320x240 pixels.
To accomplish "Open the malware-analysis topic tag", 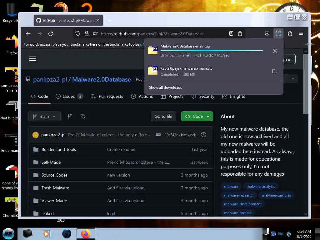I will point(261,187).
